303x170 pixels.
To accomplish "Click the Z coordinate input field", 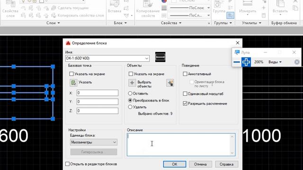I will 98,111.
